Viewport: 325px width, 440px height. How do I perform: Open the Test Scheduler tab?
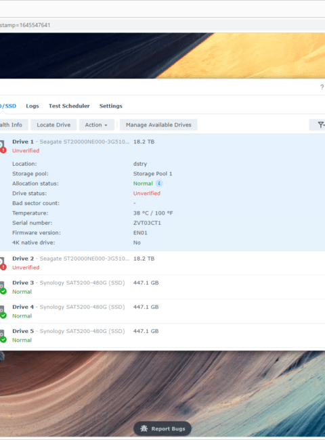[x=69, y=106]
